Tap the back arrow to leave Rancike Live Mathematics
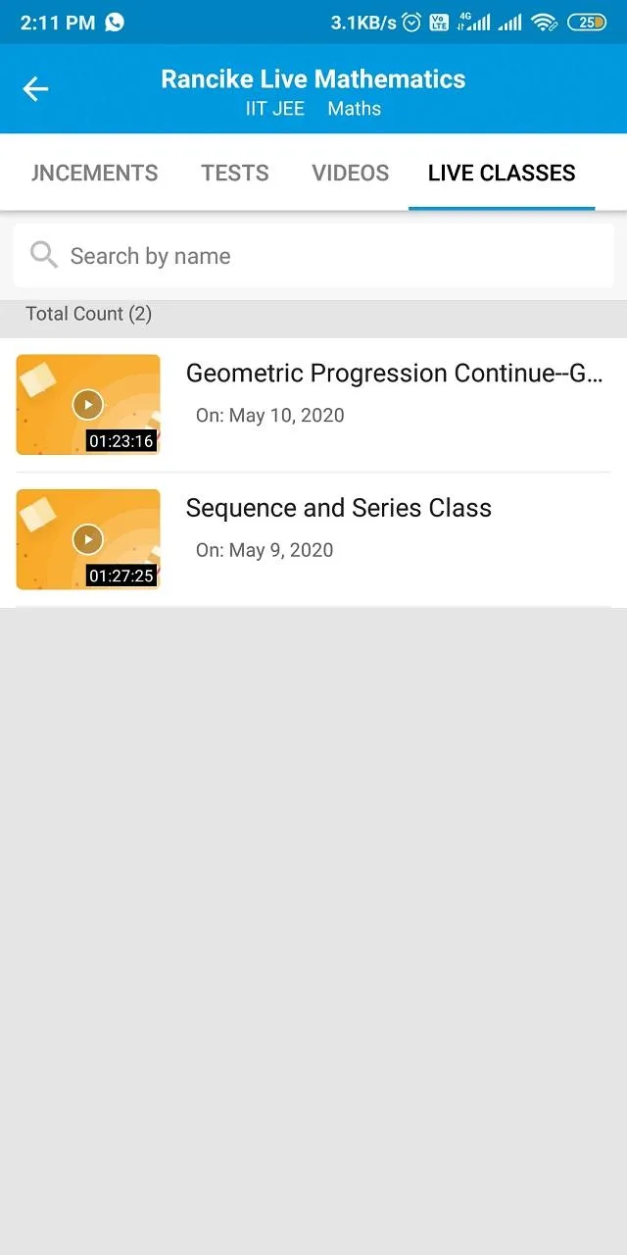This screenshot has width=627, height=1255. (35, 88)
